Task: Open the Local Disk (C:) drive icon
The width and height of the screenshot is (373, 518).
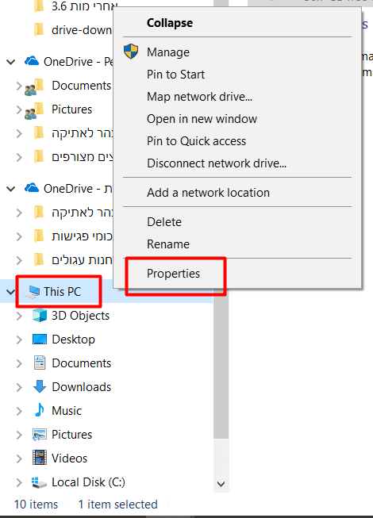Action: click(x=40, y=482)
